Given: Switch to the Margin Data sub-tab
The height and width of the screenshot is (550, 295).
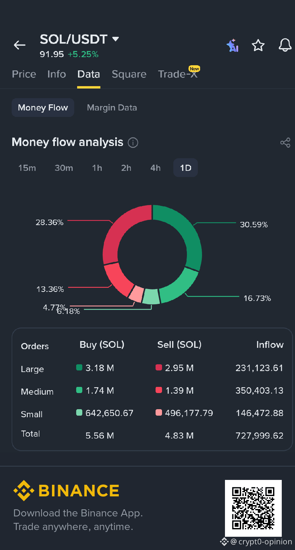Looking at the screenshot, I should pos(112,108).
